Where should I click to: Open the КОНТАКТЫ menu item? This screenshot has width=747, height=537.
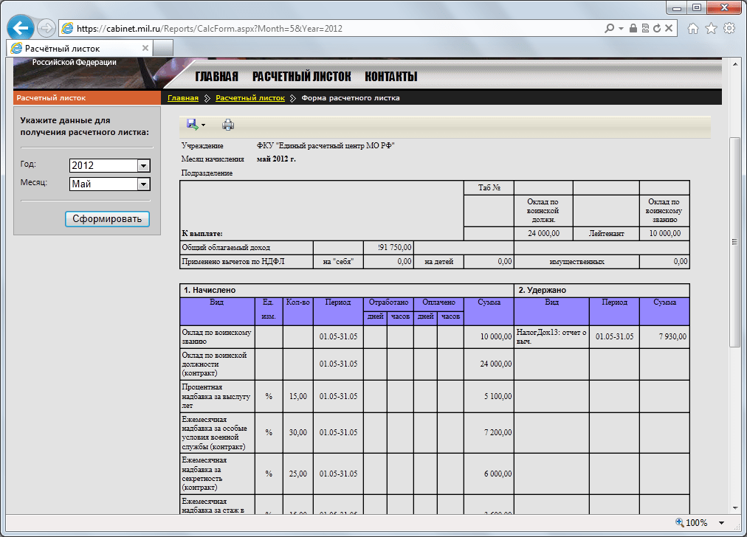click(x=391, y=77)
